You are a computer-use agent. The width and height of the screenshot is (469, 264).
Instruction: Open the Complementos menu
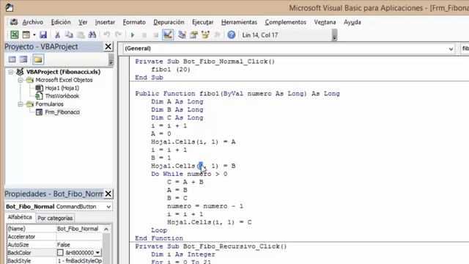(285, 22)
